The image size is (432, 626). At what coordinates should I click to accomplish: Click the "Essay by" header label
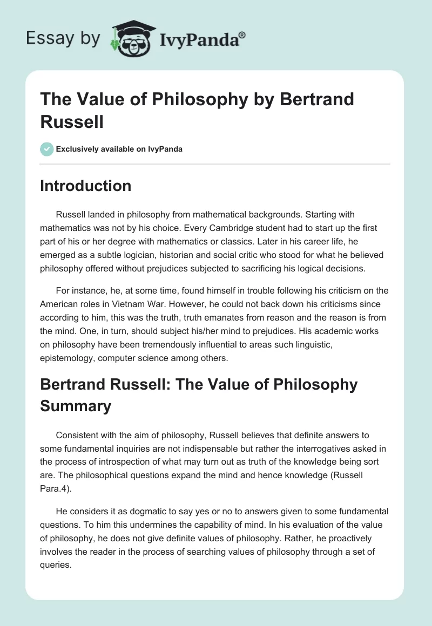63,38
